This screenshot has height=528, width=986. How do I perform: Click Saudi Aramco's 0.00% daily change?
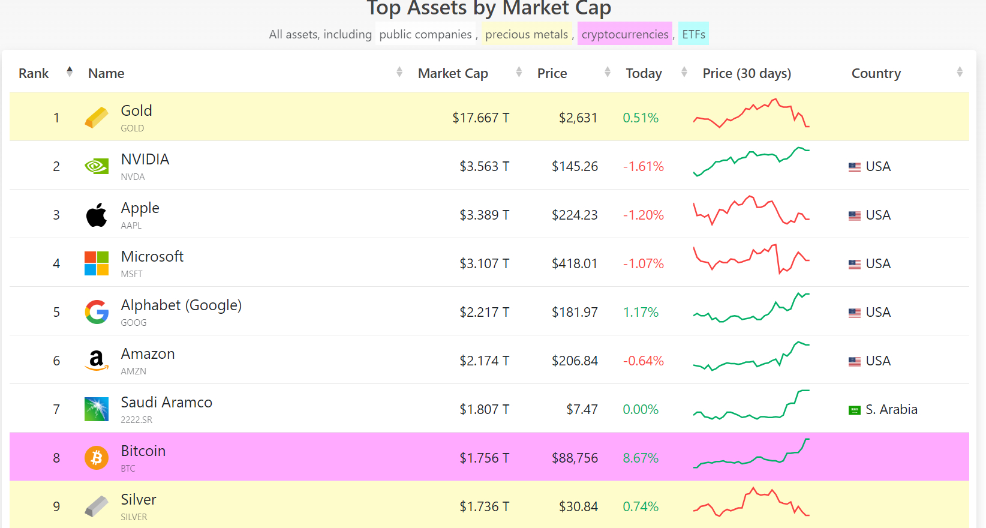pyautogui.click(x=641, y=409)
